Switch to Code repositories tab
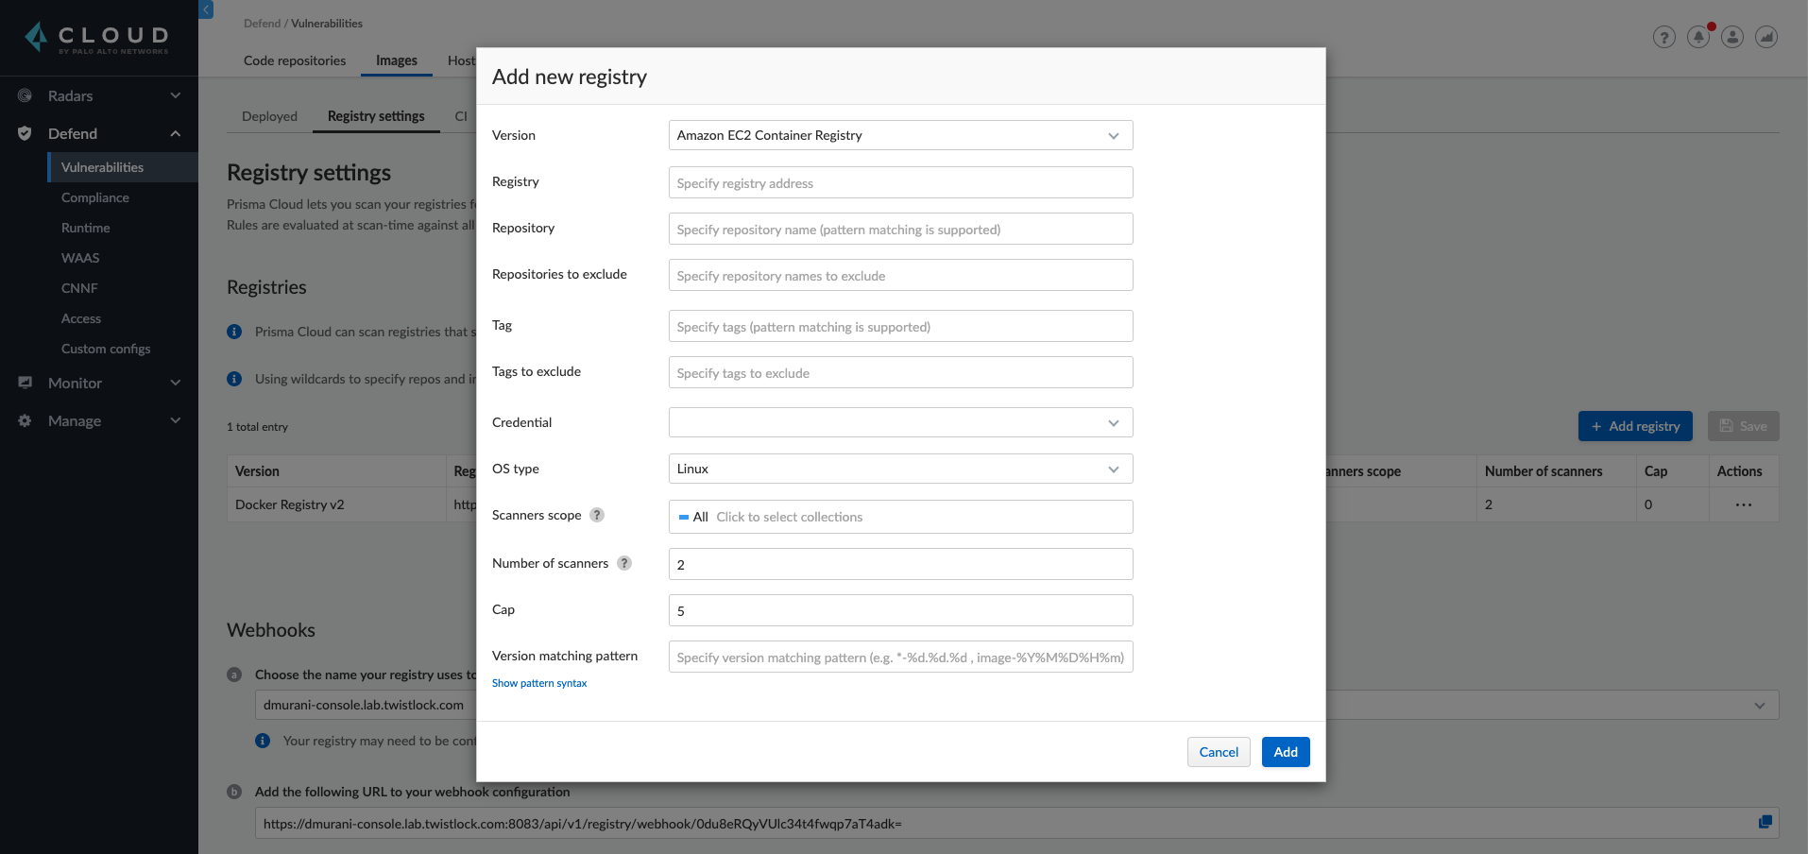1808x854 pixels. (x=295, y=60)
